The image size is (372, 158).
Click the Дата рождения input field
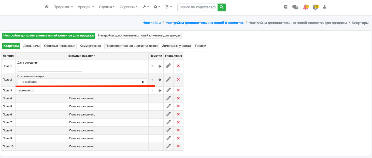pyautogui.click(x=50, y=68)
